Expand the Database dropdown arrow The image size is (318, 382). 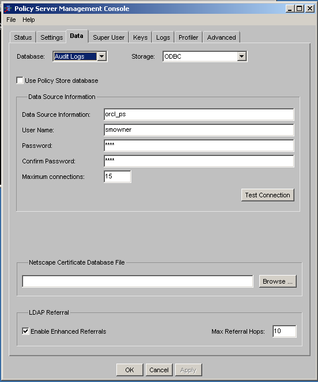tap(102, 56)
